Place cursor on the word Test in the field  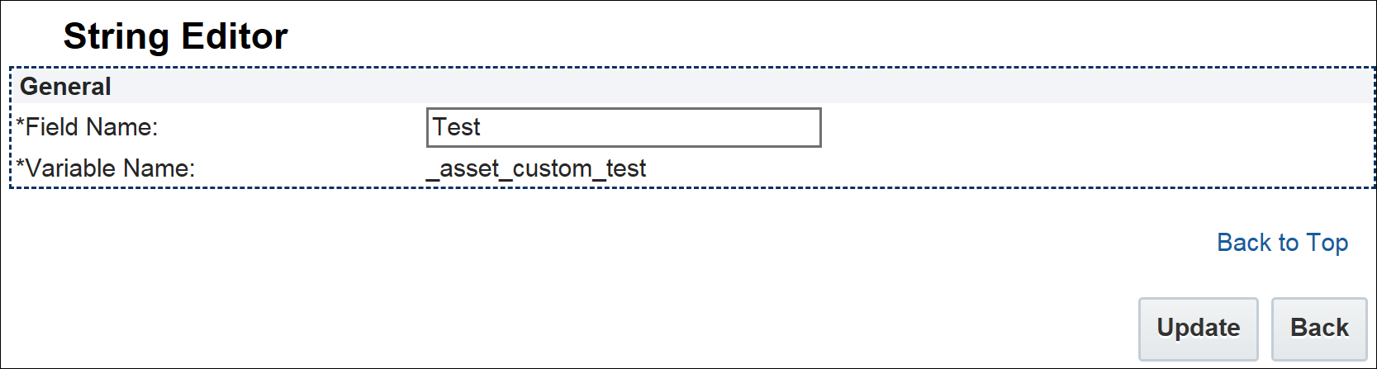tap(457, 128)
